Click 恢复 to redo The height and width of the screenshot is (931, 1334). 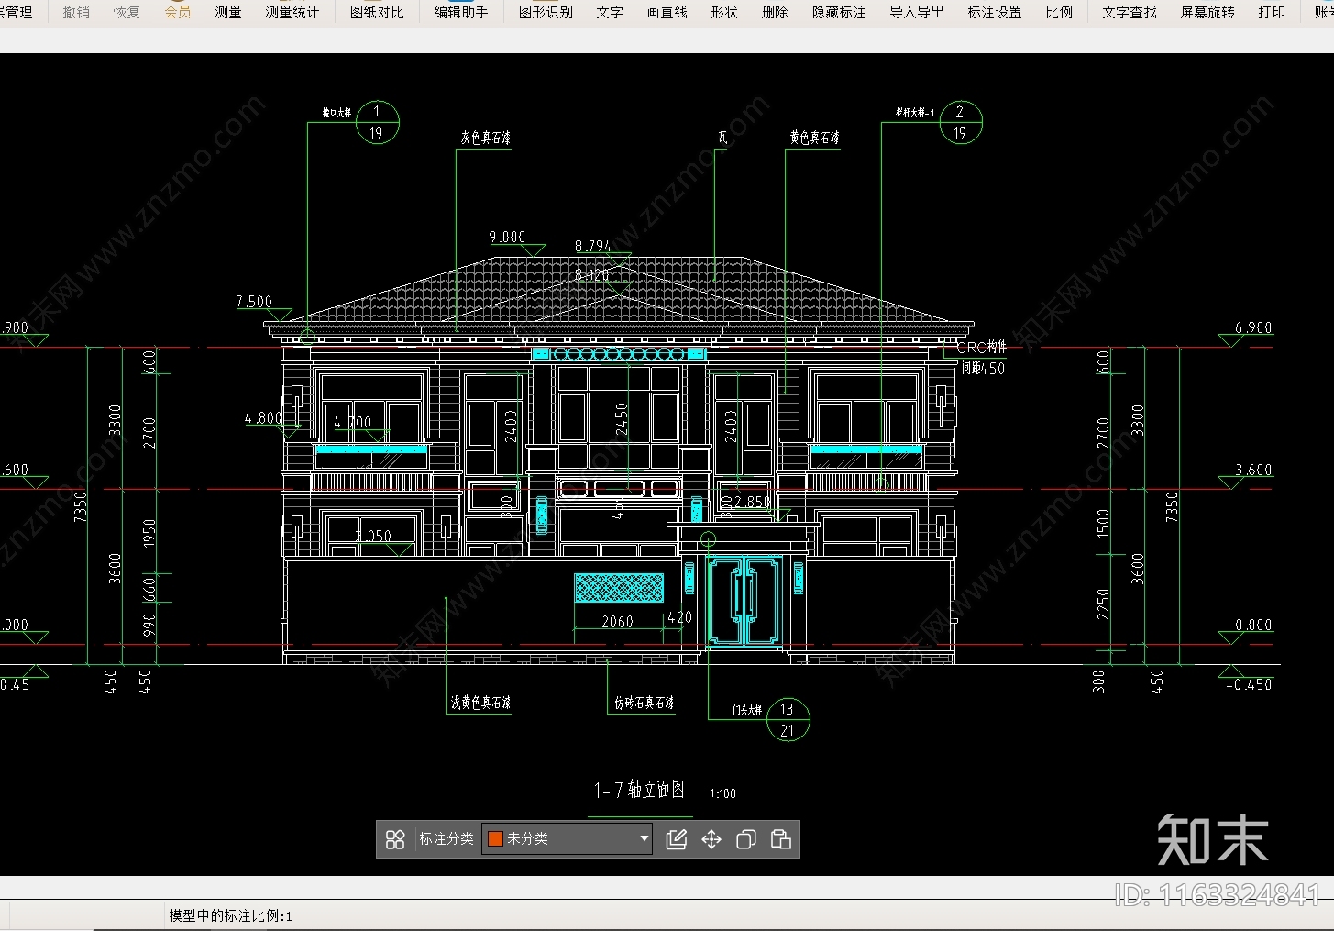(x=127, y=12)
